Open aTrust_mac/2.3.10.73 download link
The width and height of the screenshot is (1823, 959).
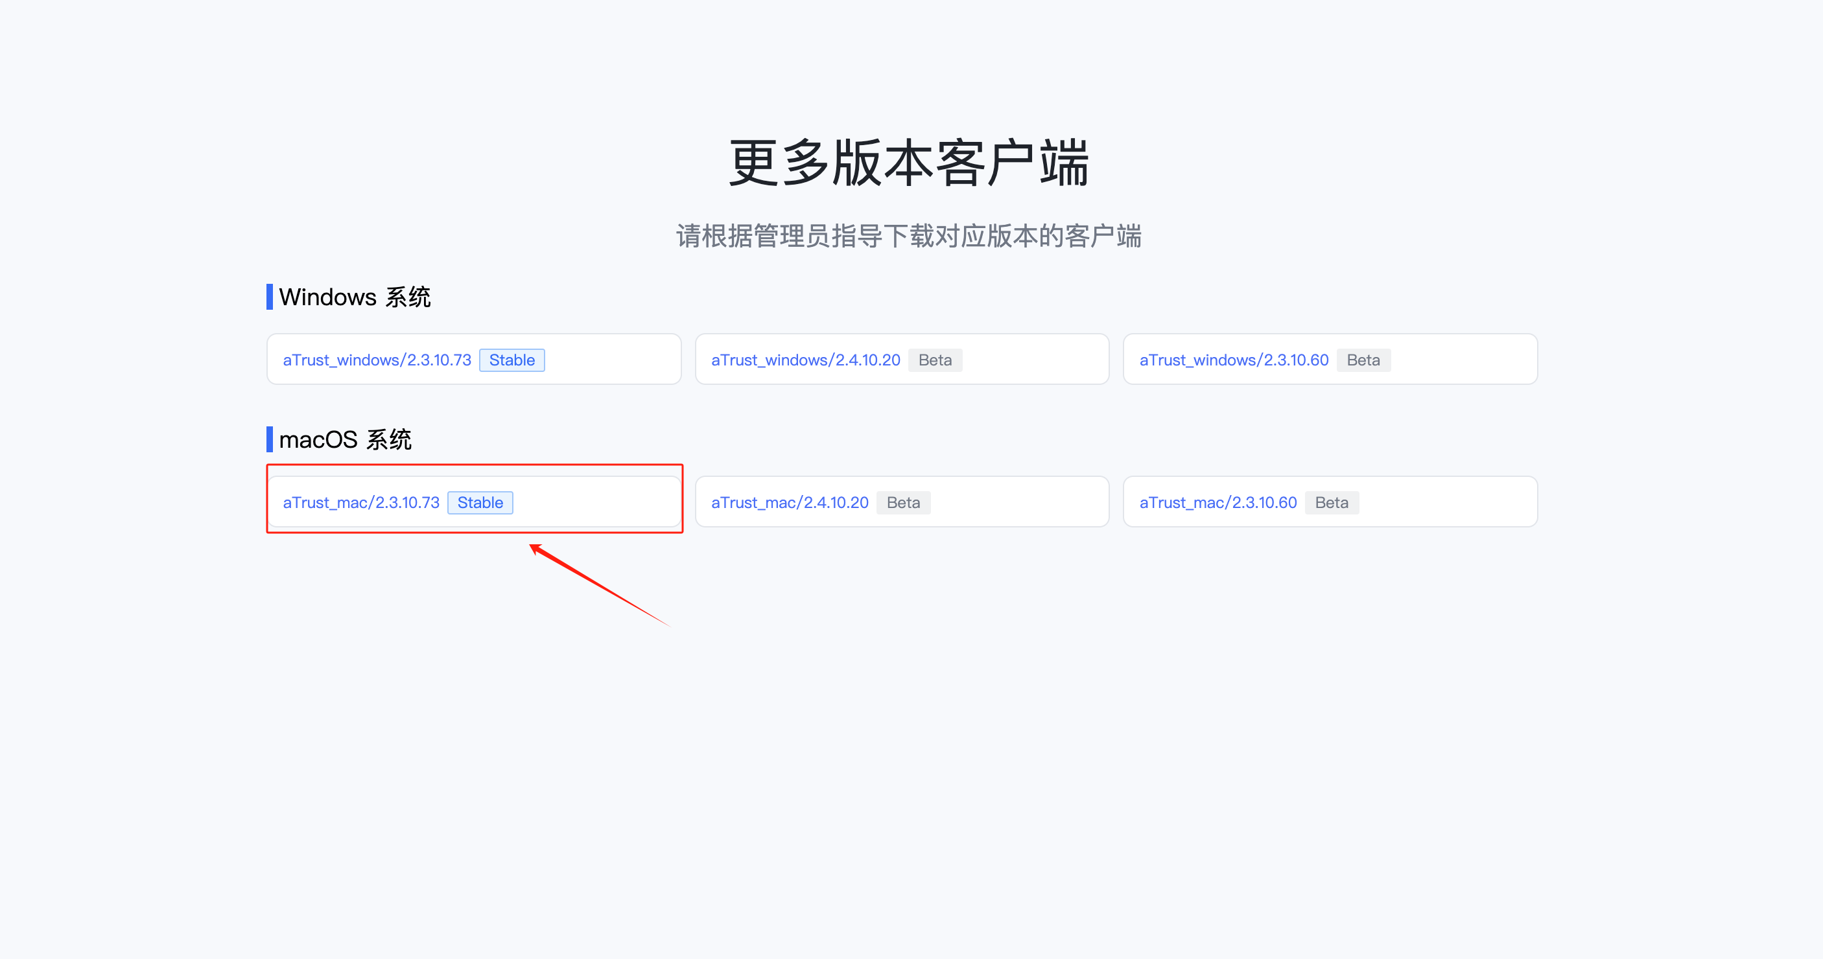[x=361, y=503]
